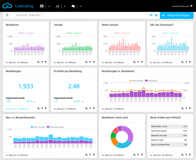
Task: Expand the dropdown beside the chat icon
Action: point(81,6)
